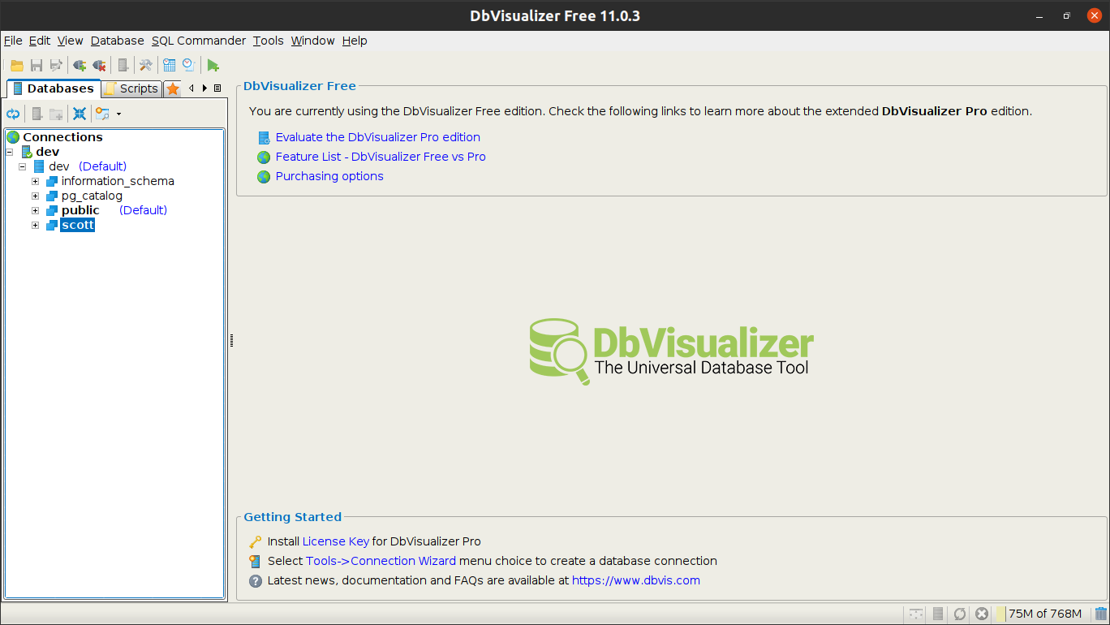Viewport: 1110px width, 625px height.
Task: Click the status bar maximize-arrows icon
Action: pyautogui.click(x=916, y=614)
